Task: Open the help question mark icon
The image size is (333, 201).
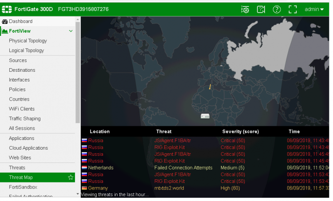Action: [277, 9]
